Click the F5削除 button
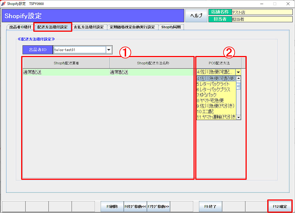Viewport: 295px width, 213px height. 112,206
